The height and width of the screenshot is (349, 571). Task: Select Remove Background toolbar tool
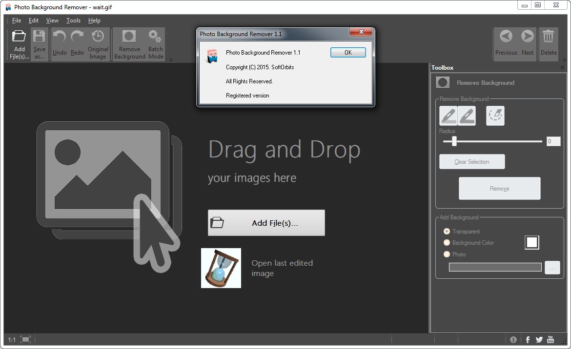(130, 44)
